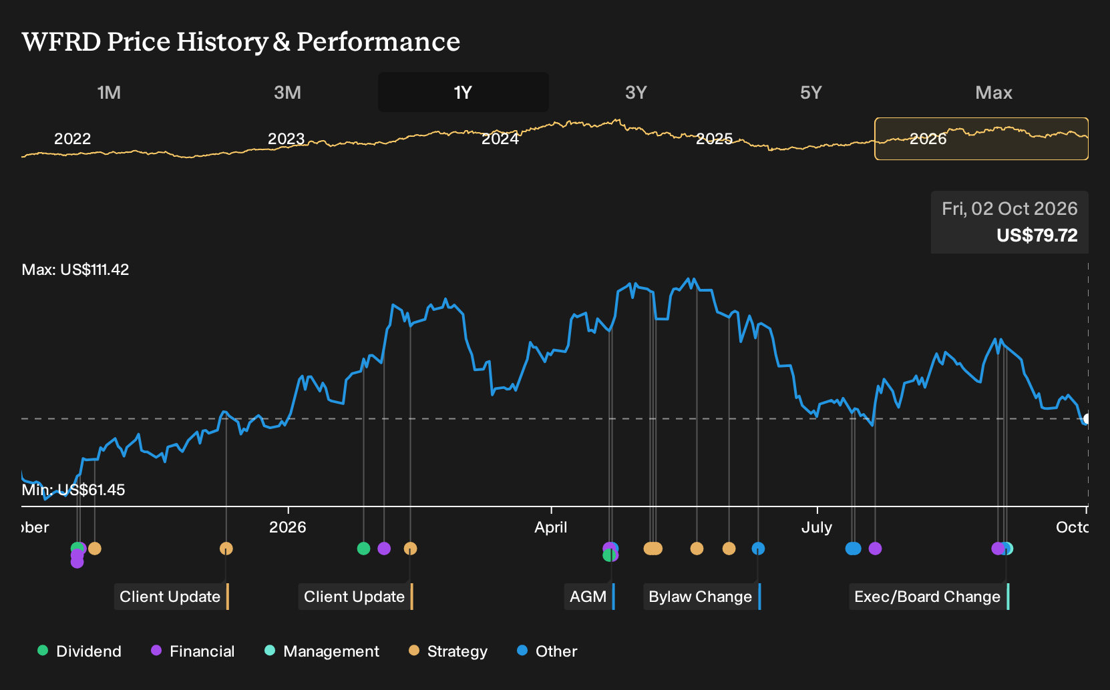The width and height of the screenshot is (1110, 690).
Task: Toggle the Management legend filter
Action: [322, 651]
